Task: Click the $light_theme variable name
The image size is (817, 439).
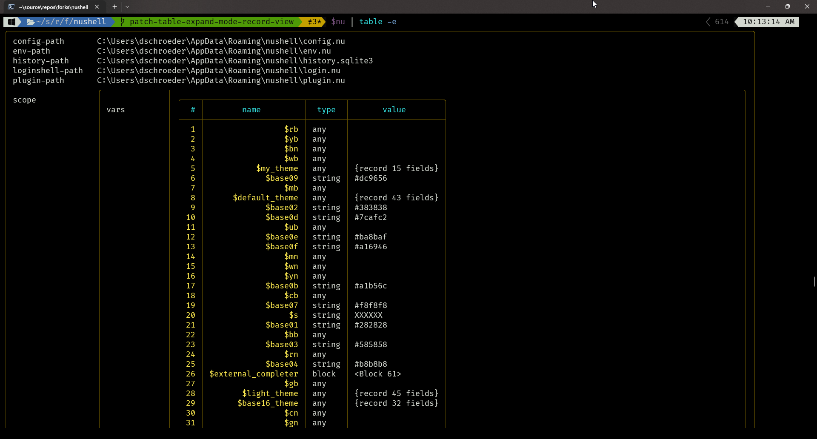Action: tap(270, 393)
